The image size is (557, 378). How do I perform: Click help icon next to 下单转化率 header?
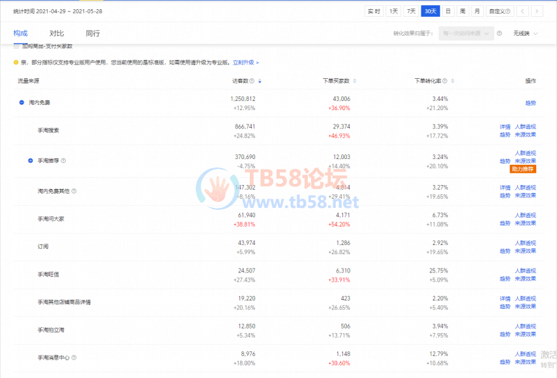coord(445,81)
